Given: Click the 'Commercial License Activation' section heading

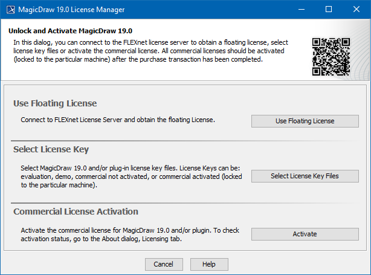Looking at the screenshot, I should [76, 212].
